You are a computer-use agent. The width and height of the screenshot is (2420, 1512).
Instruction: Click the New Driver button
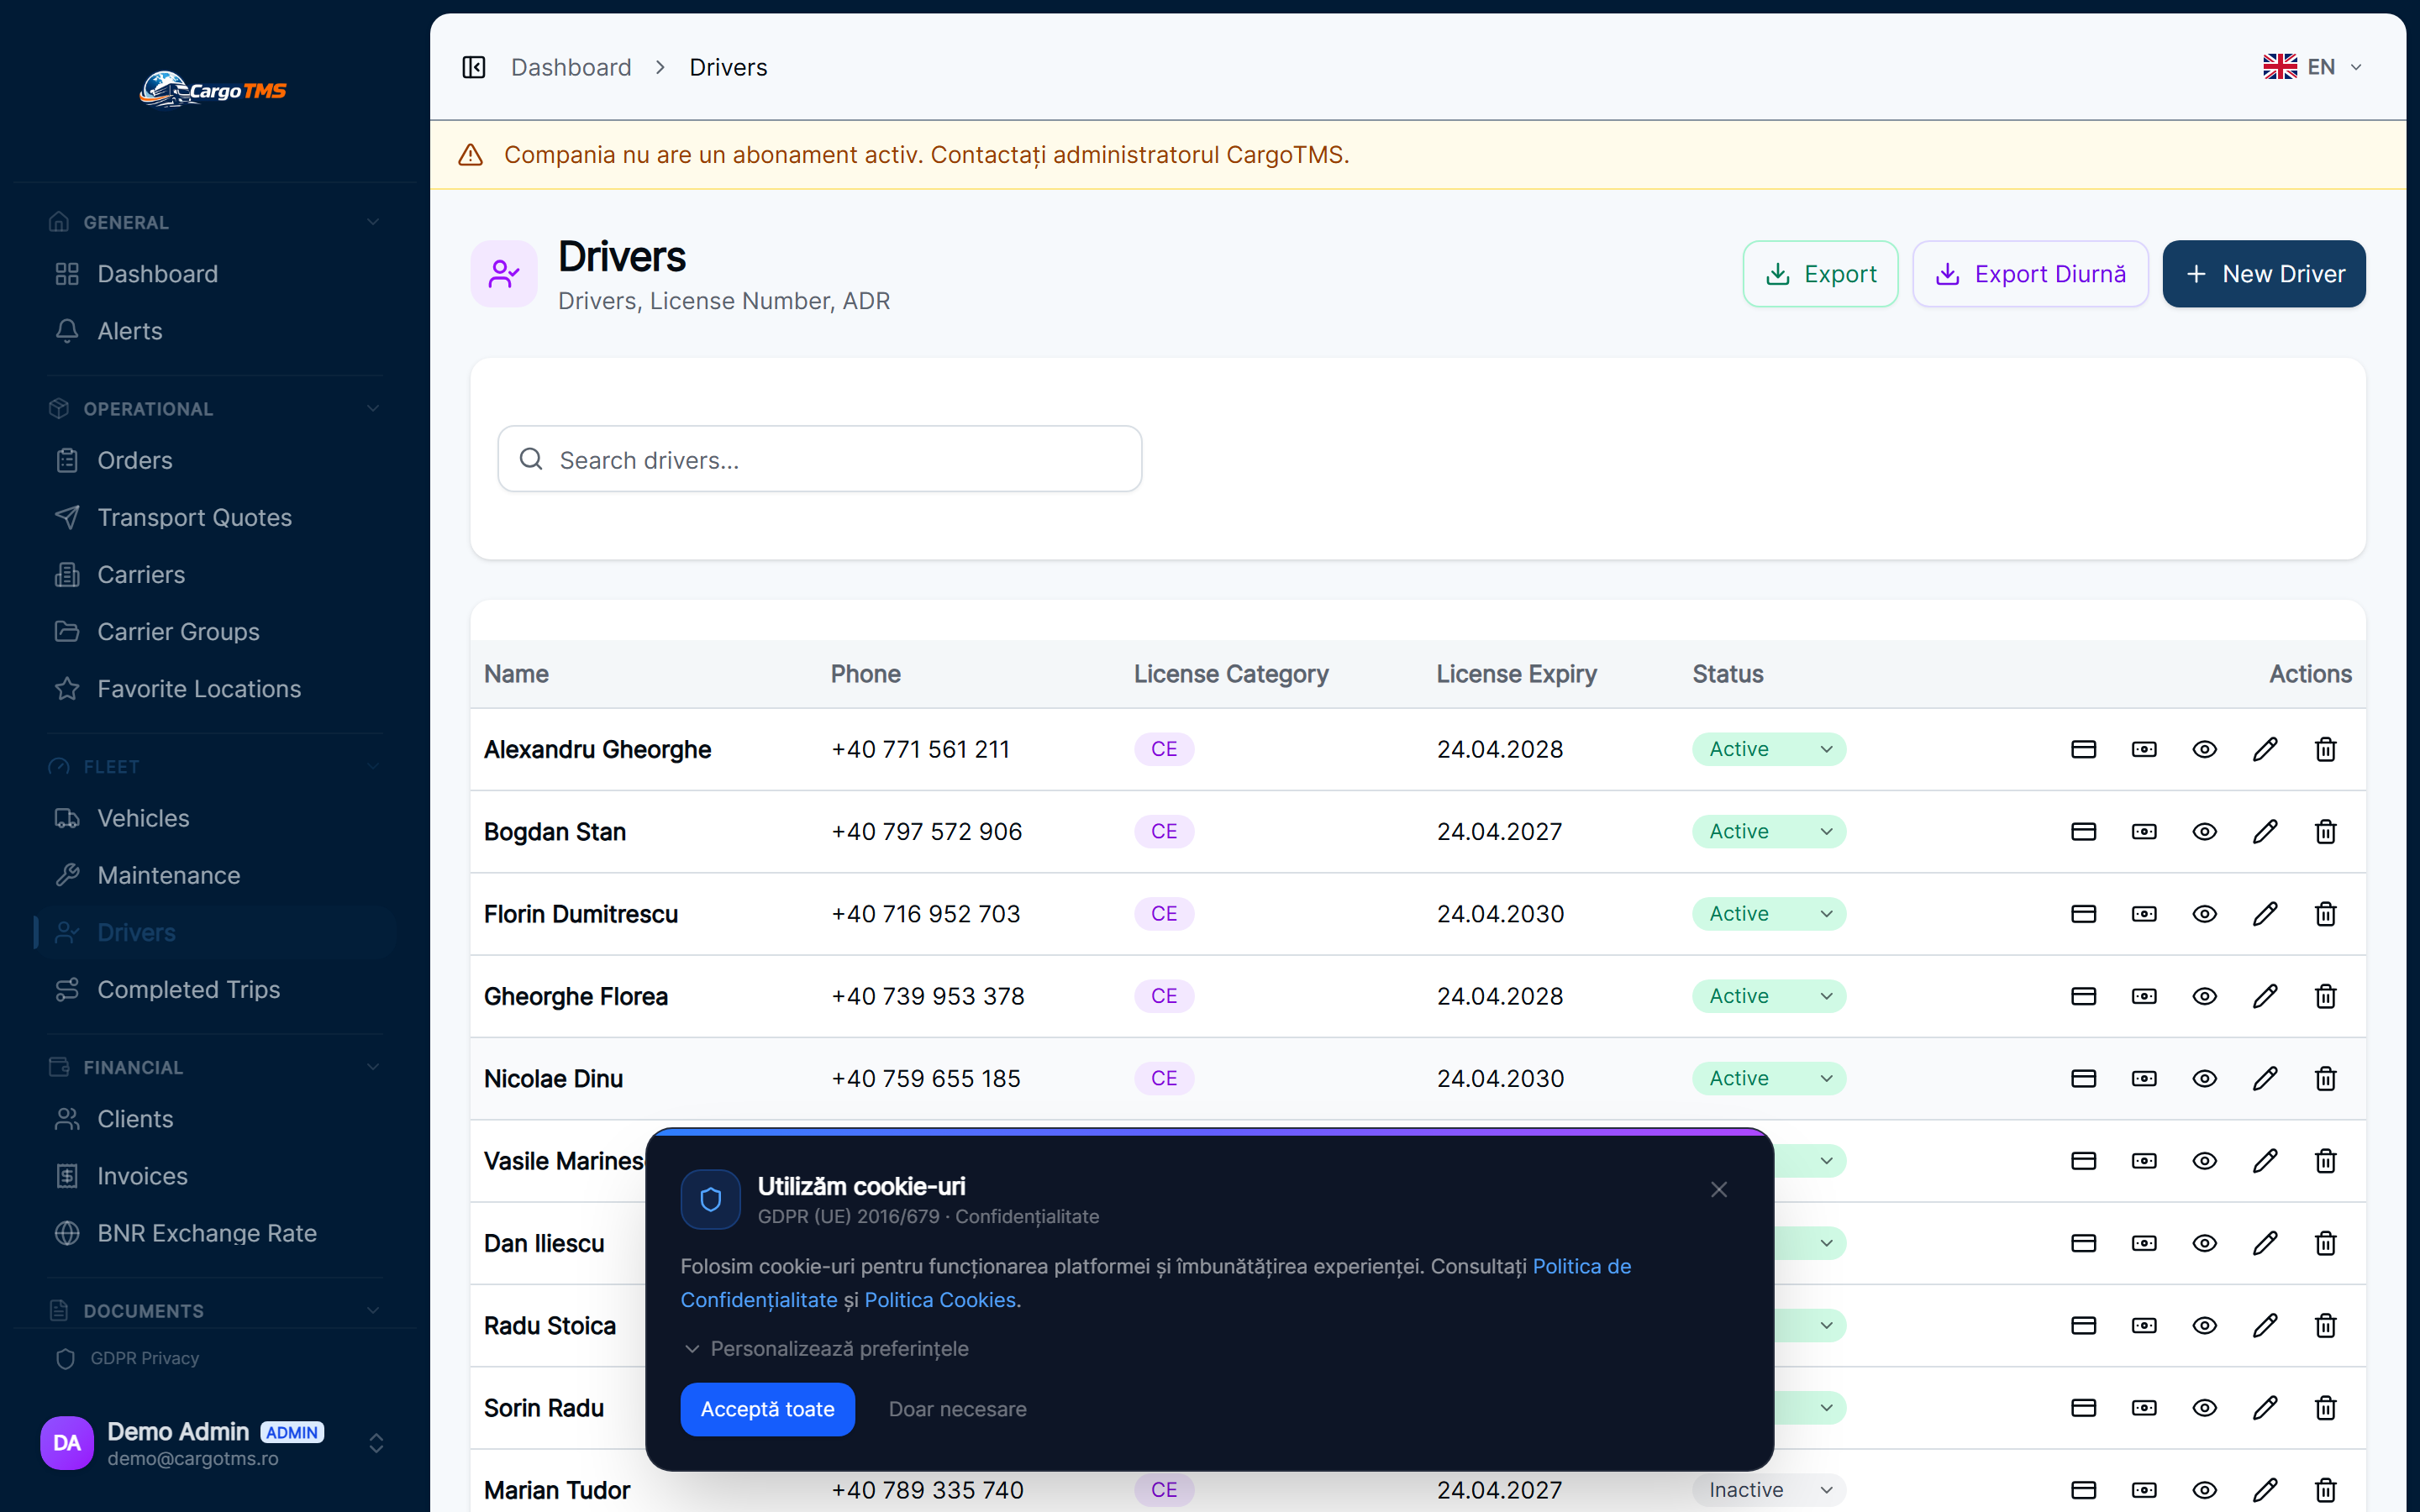click(2264, 274)
